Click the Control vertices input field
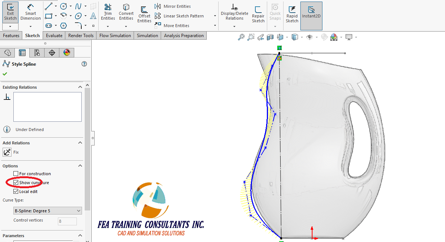The width and height of the screenshot is (445, 242). 67,221
